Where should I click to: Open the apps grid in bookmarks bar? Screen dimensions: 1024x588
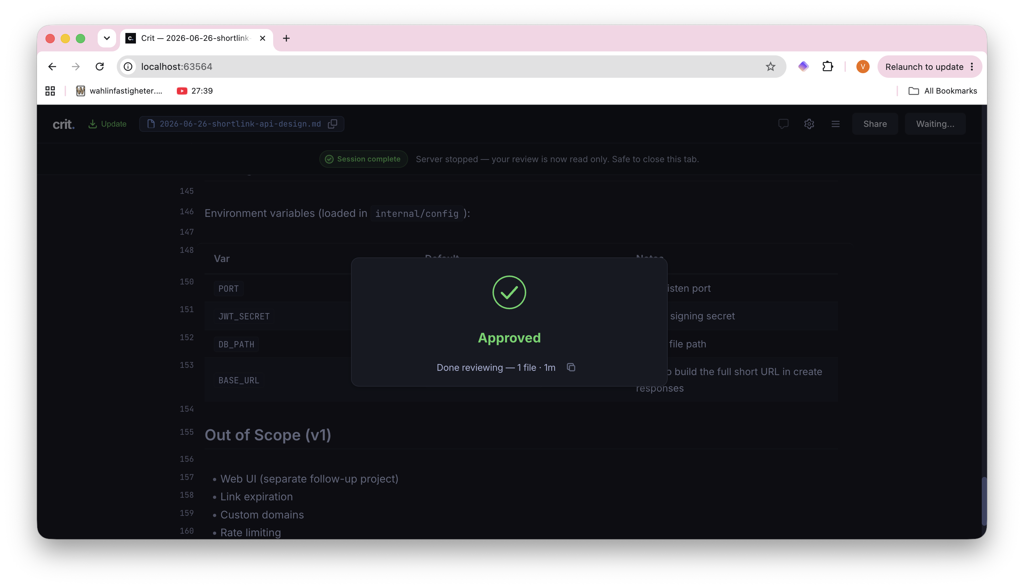[50, 91]
